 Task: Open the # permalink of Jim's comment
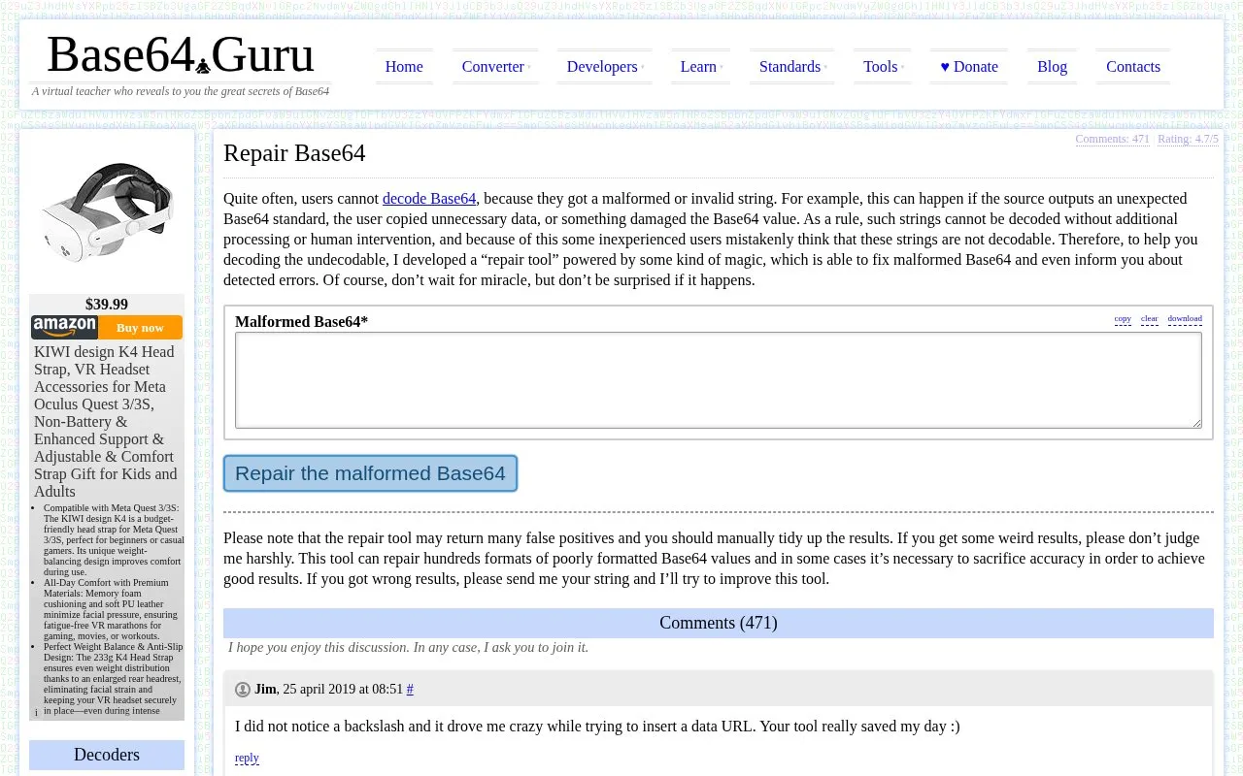(x=410, y=689)
